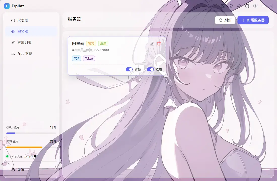Click the 隧道列表 link icon in sidebar
The width and height of the screenshot is (277, 181).
pos(13,42)
